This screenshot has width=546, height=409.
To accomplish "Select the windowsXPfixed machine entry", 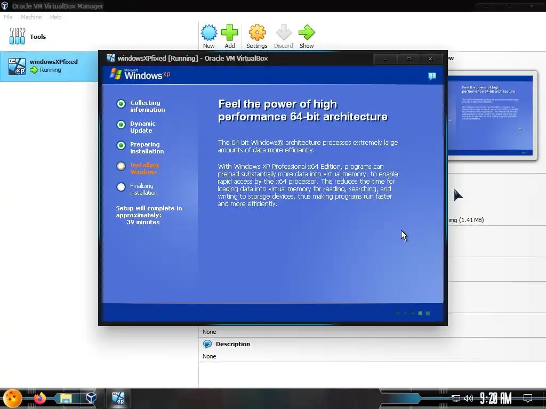I will 49,67.
